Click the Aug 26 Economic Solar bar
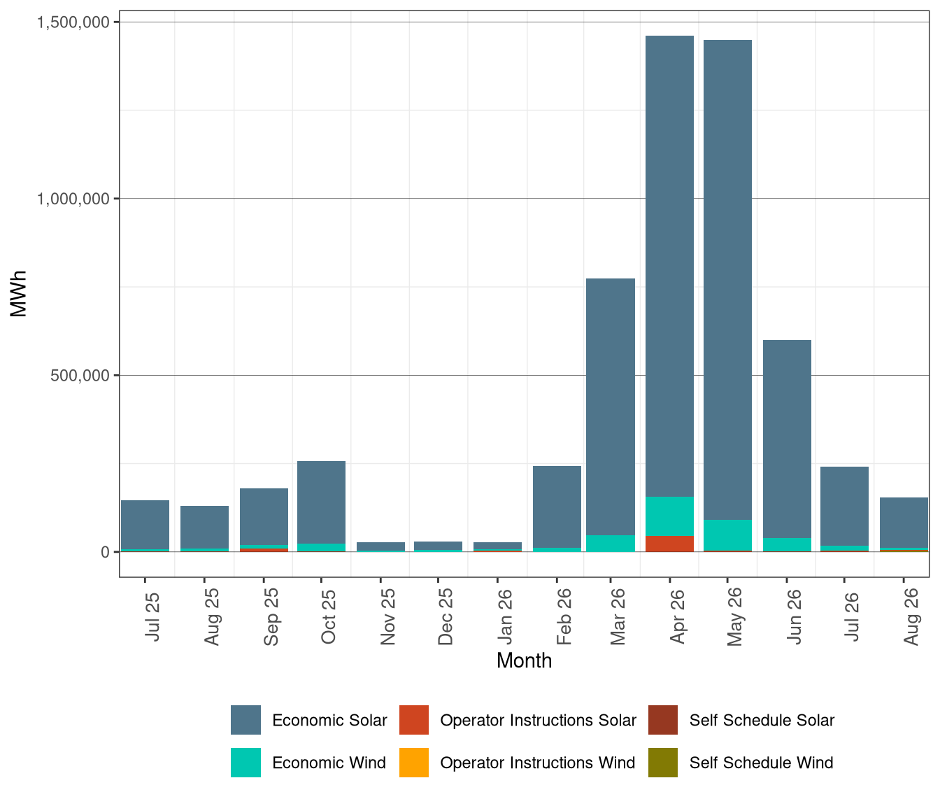 pyautogui.click(x=904, y=523)
